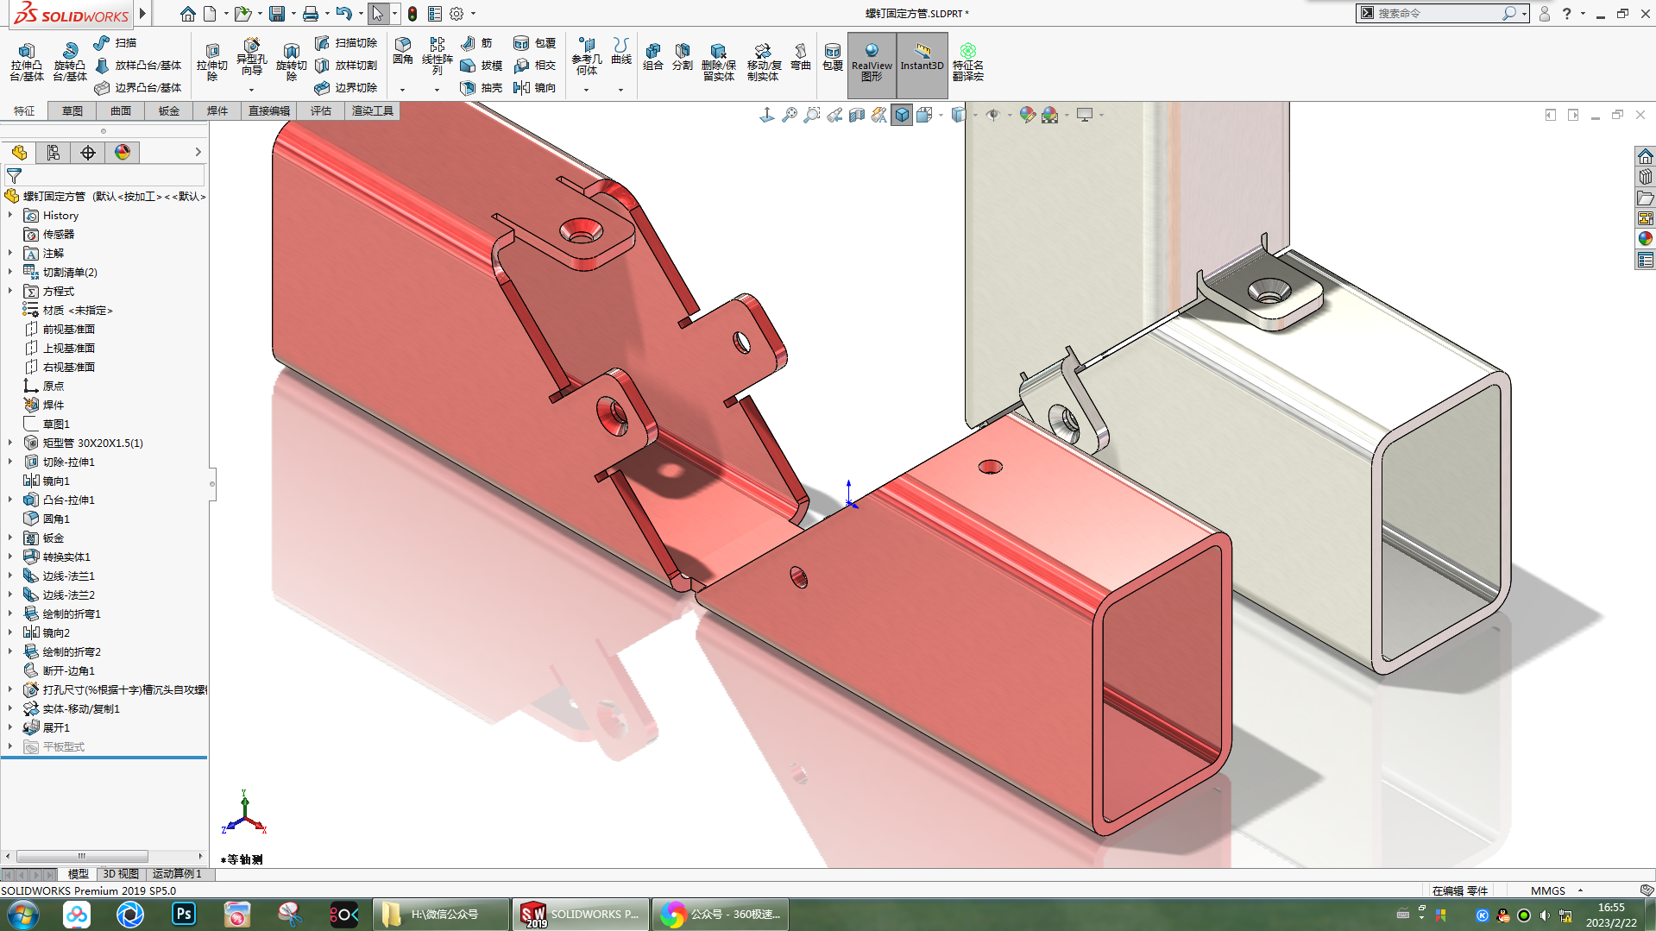Screen dimensions: 1656x931
Task: Activate the 旋转切除 revolved cut tool
Action: 291,61
